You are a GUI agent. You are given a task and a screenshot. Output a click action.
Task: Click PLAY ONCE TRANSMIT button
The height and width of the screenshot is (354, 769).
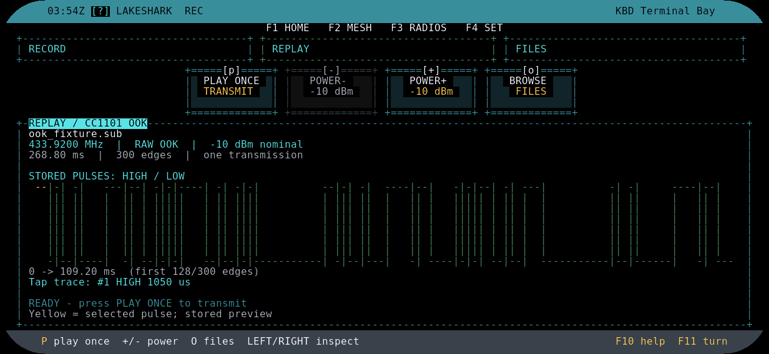pyautogui.click(x=232, y=92)
